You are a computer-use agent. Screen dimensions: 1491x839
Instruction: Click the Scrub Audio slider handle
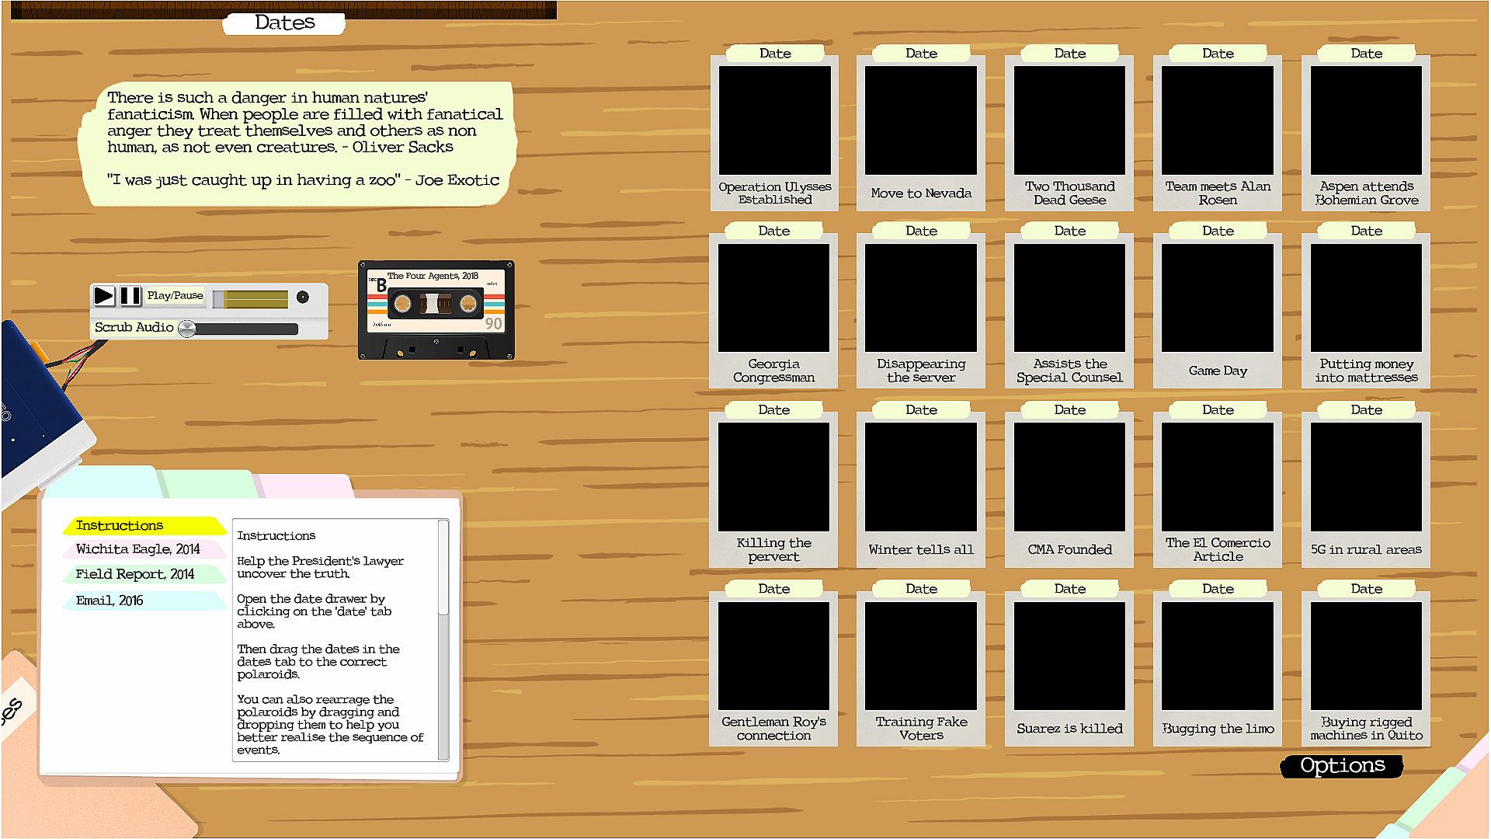[187, 329]
